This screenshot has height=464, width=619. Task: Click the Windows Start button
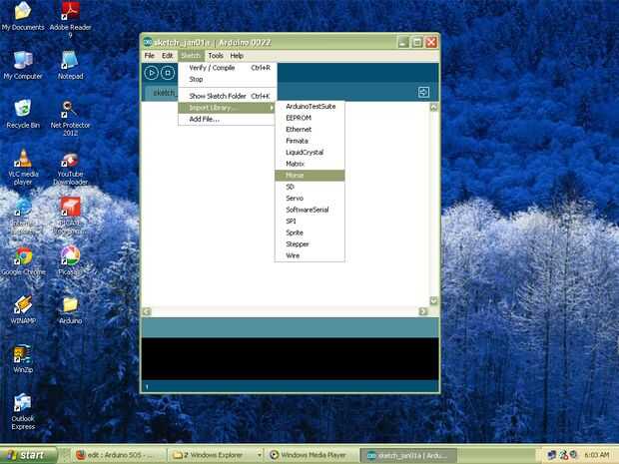(x=28, y=455)
